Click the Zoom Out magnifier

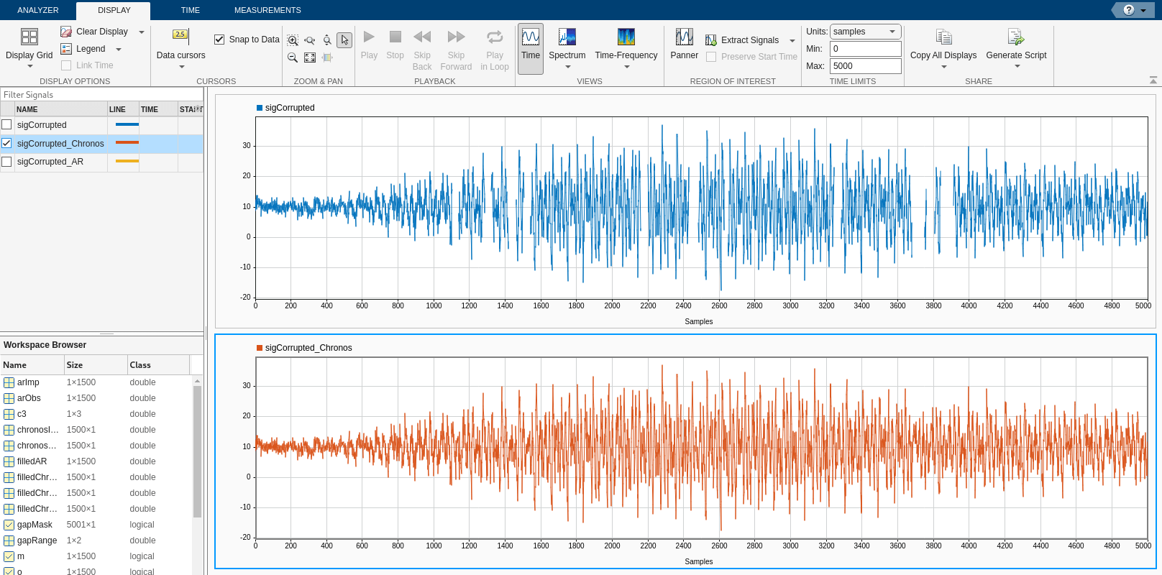pyautogui.click(x=293, y=57)
